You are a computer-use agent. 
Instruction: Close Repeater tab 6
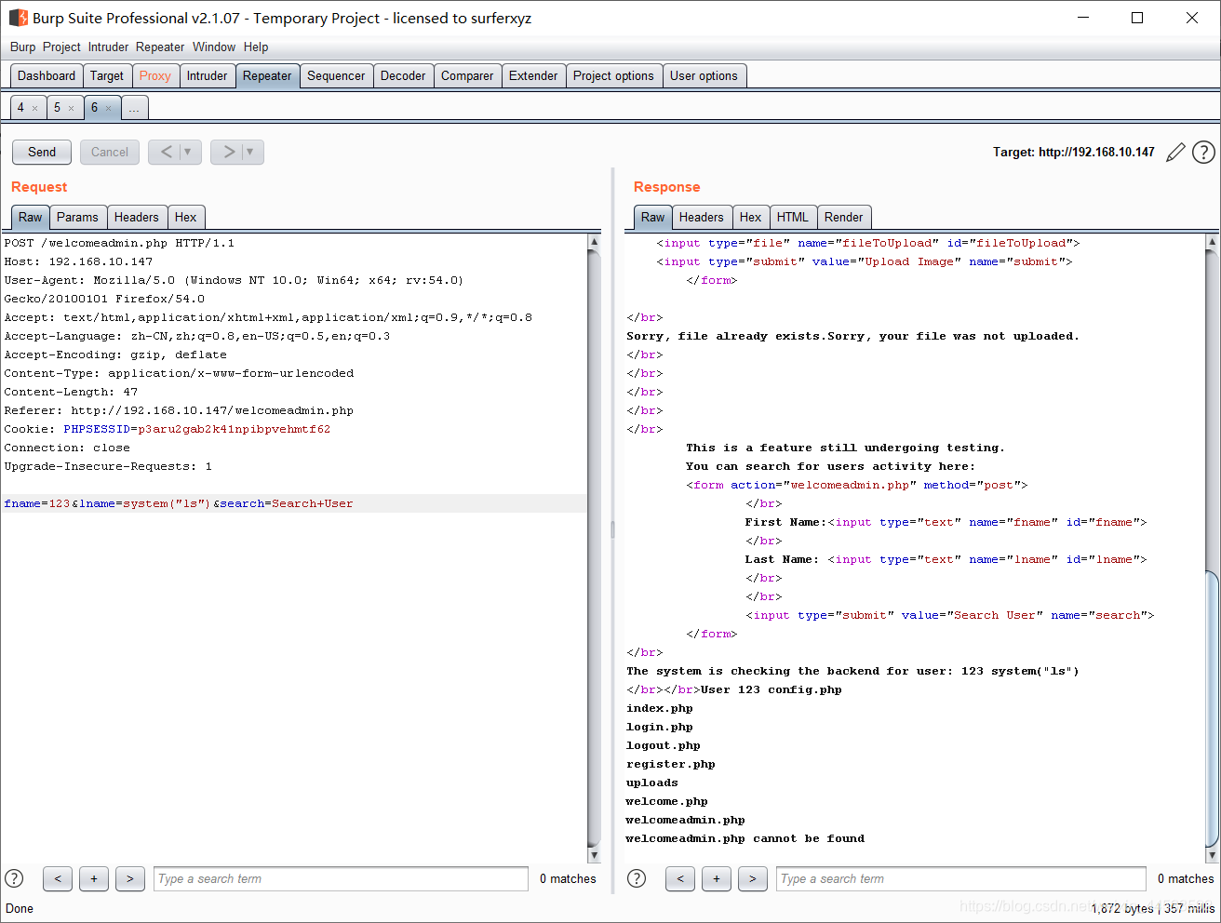(108, 108)
